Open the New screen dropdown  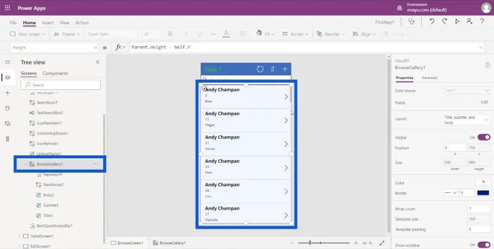point(27,34)
